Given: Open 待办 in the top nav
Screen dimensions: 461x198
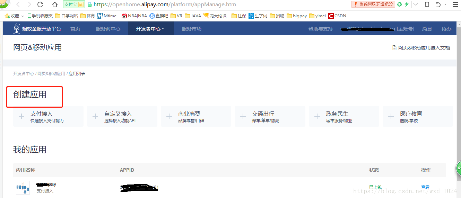Looking at the screenshot, I should click(446, 29).
